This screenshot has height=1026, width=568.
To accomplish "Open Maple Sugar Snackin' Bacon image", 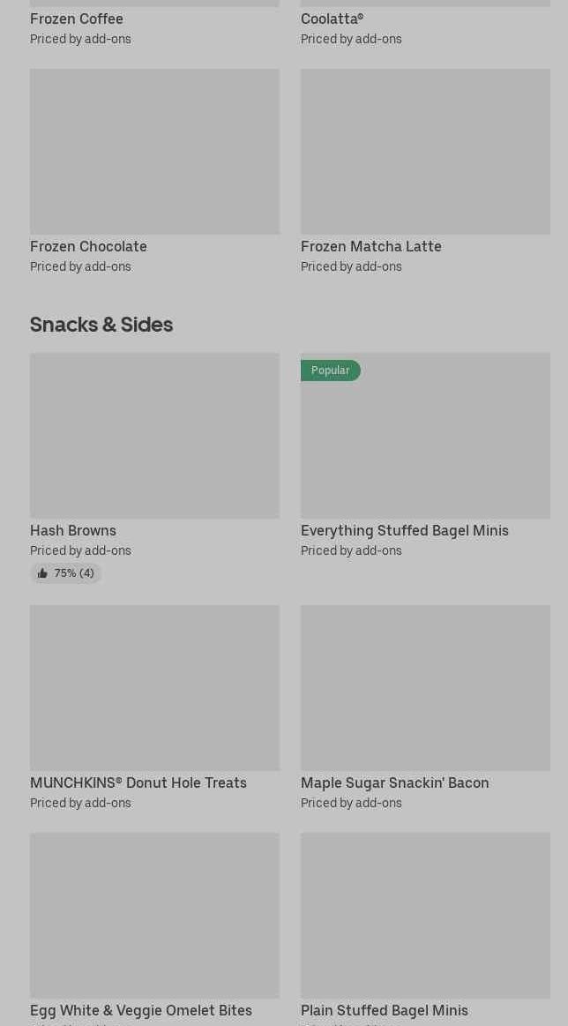I will click(x=425, y=688).
